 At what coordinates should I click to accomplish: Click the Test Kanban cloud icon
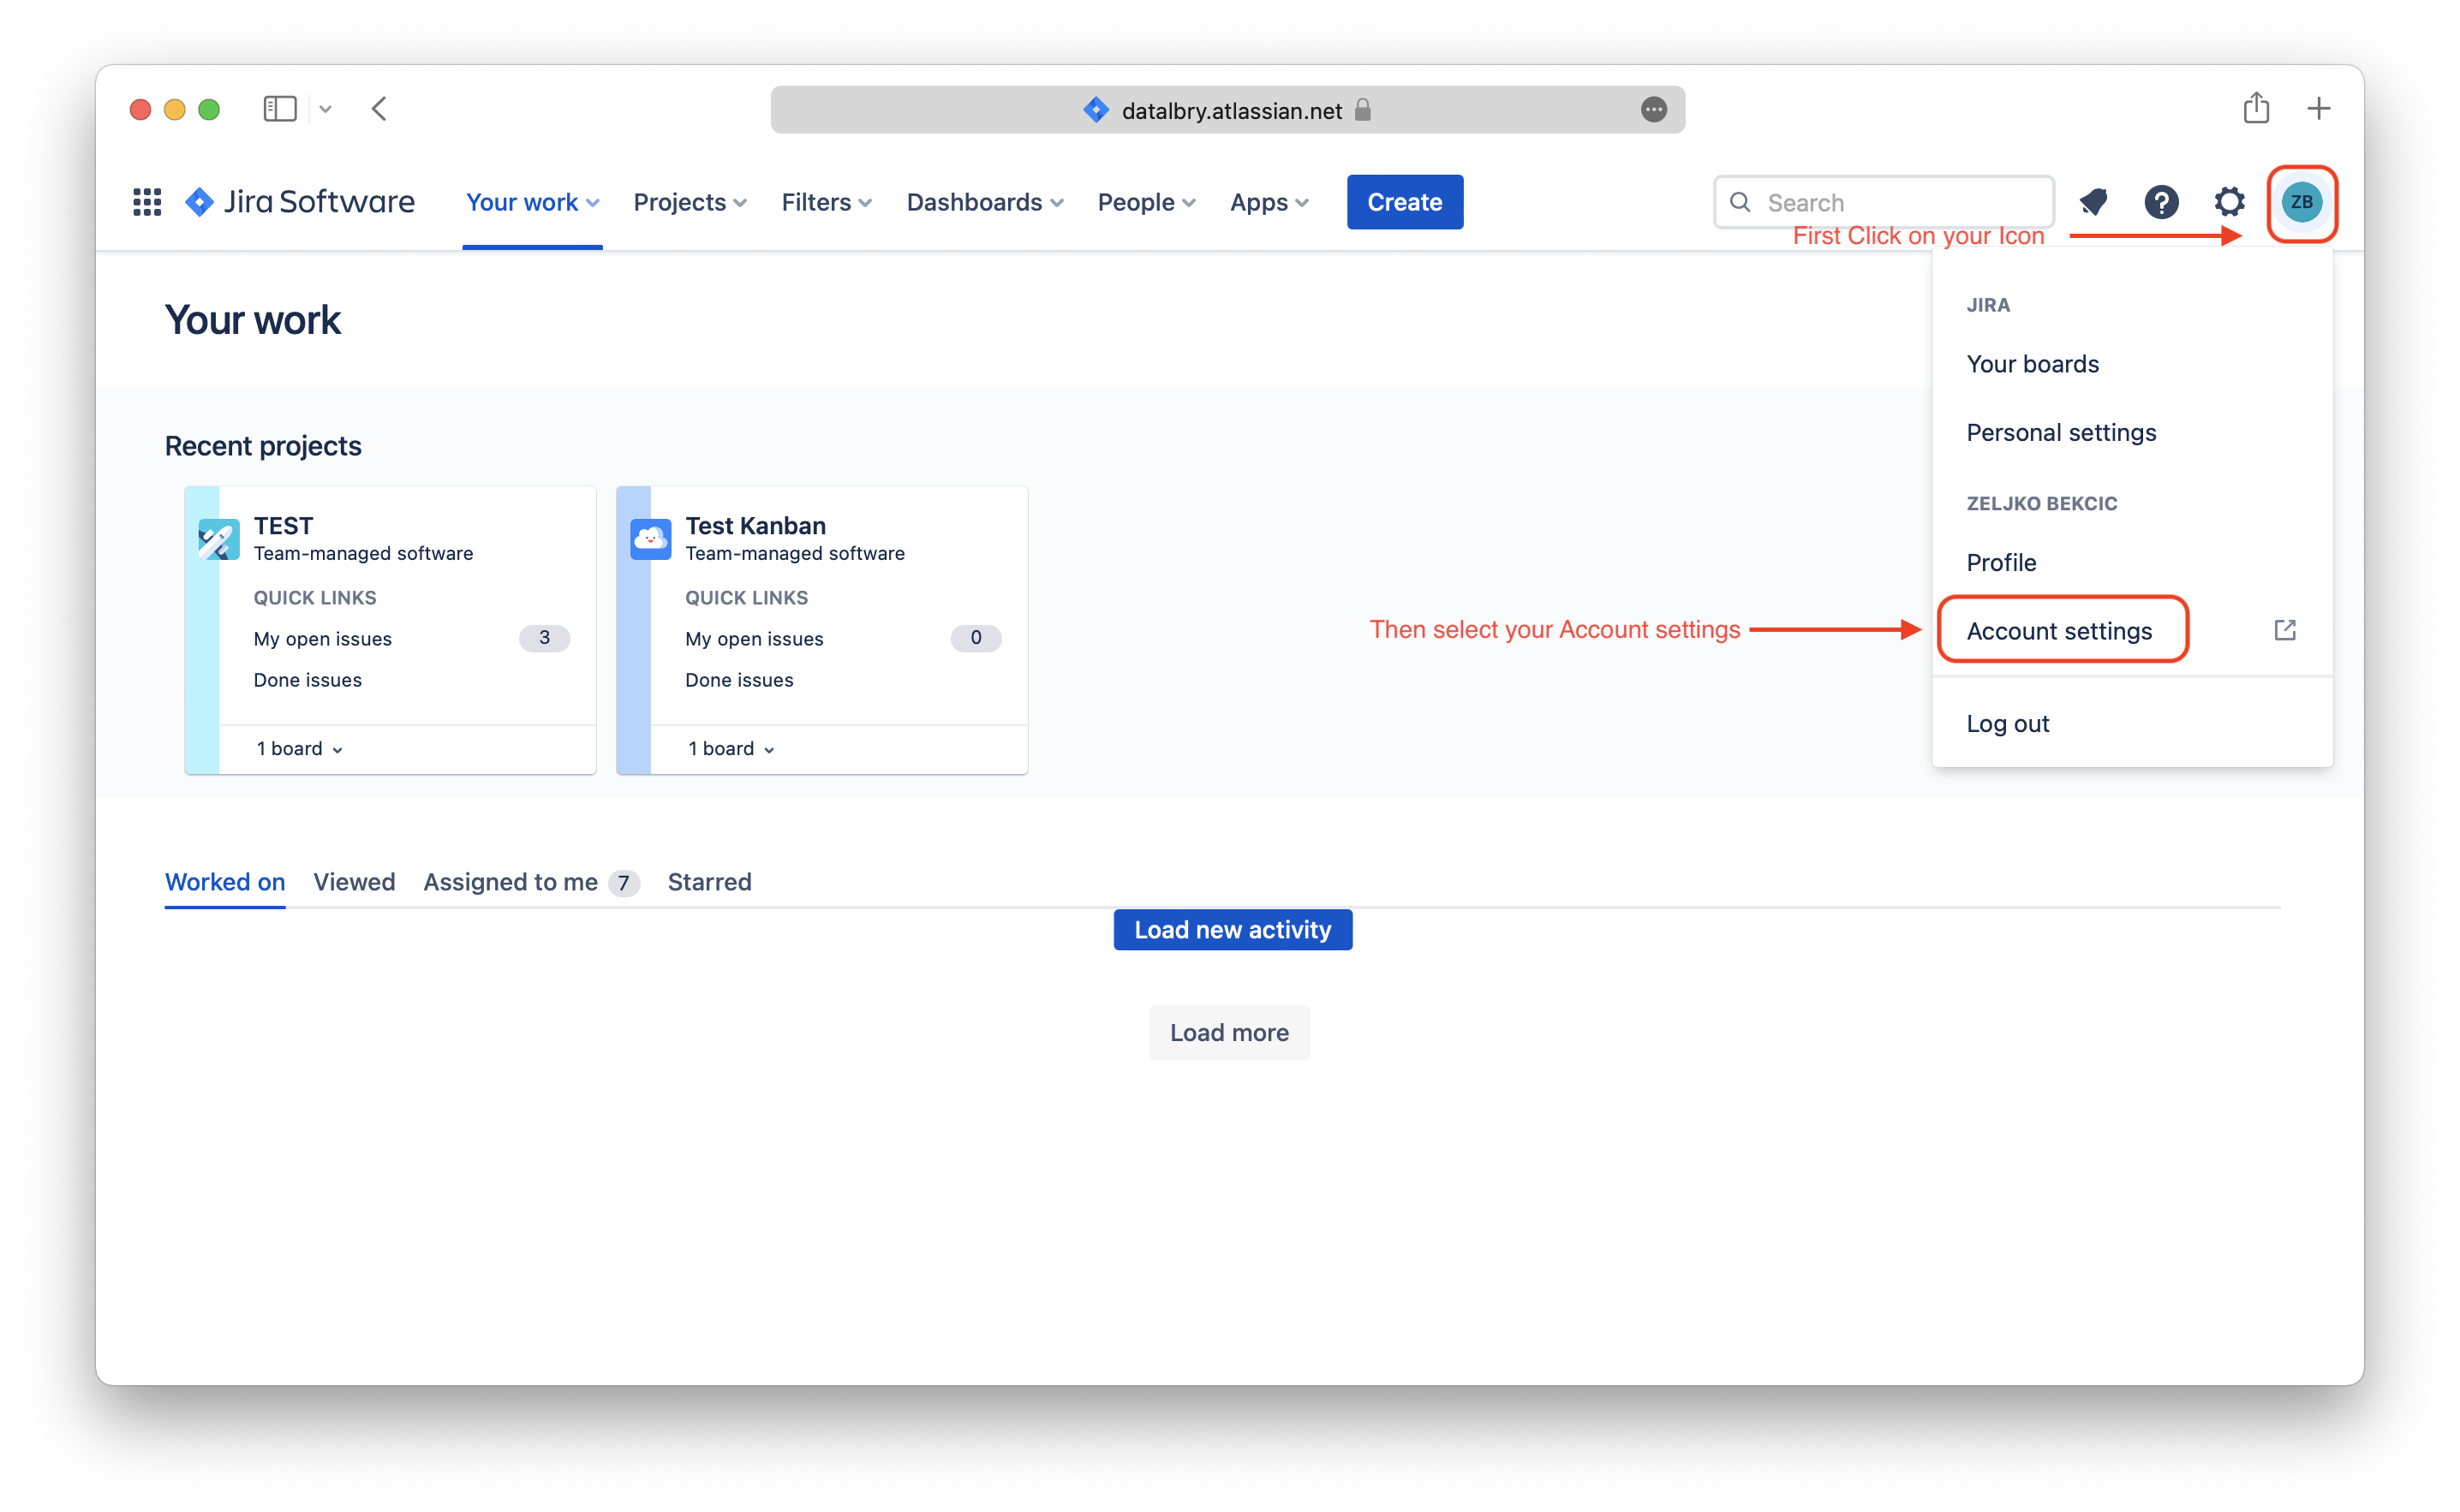point(650,540)
